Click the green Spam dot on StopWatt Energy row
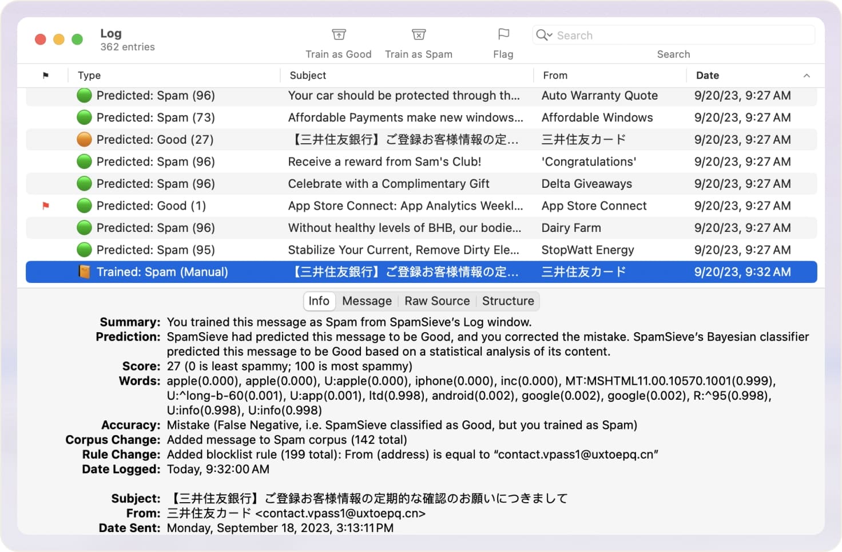Image resolution: width=842 pixels, height=552 pixels. (x=84, y=250)
